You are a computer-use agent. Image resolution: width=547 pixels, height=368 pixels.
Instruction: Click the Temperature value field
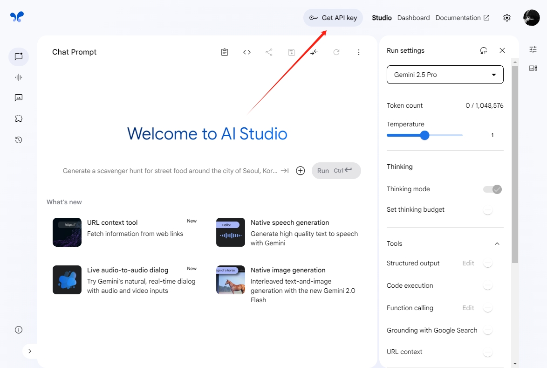pos(492,135)
